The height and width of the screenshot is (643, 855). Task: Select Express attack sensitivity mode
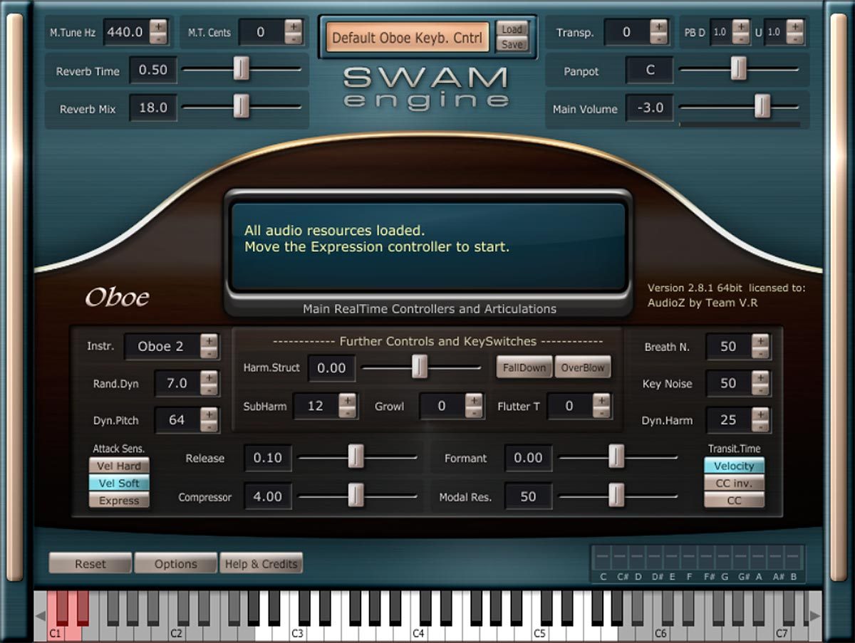point(119,500)
